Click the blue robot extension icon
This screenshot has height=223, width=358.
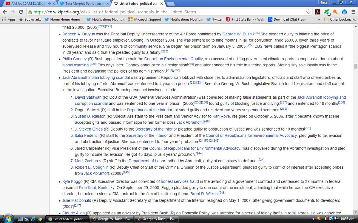[344, 12]
